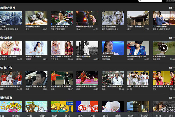
Task: Click the magnifier icon in the search box
Action: point(140,1)
